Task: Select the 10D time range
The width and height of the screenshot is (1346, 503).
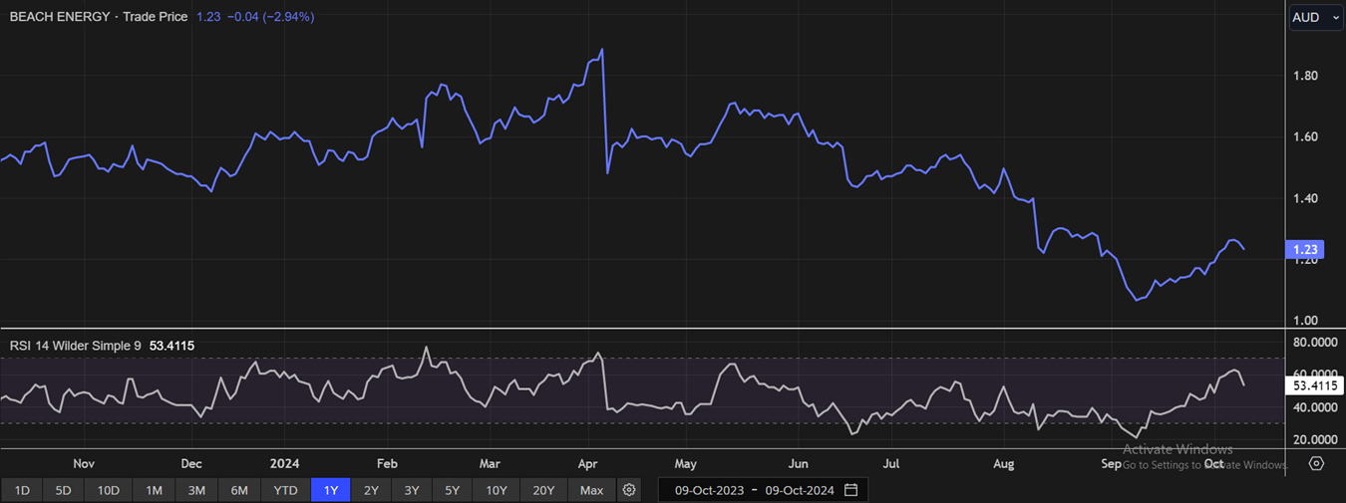Action: tap(109, 490)
